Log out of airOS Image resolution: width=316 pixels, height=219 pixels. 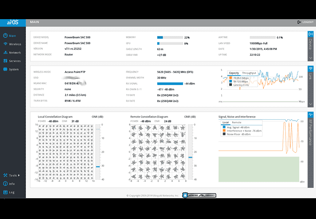click(x=306, y=22)
